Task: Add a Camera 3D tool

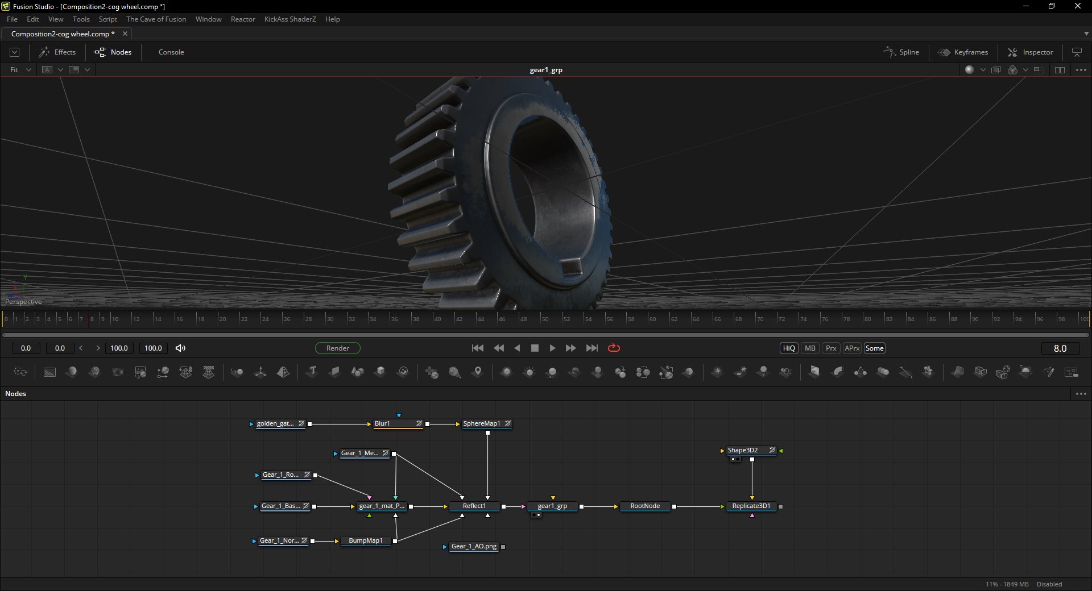Action: point(981,372)
